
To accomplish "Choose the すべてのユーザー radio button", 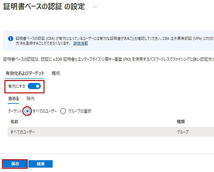I will click(28, 111).
